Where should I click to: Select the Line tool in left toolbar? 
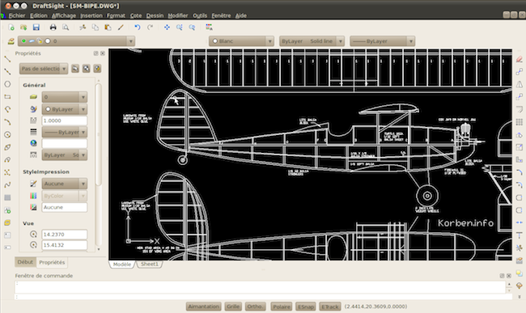pyautogui.click(x=7, y=59)
